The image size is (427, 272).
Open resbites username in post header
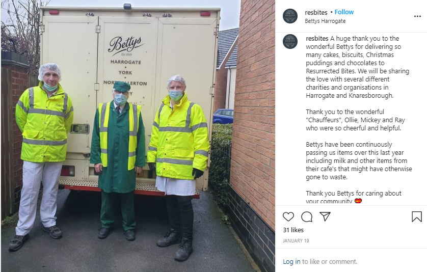(316, 12)
